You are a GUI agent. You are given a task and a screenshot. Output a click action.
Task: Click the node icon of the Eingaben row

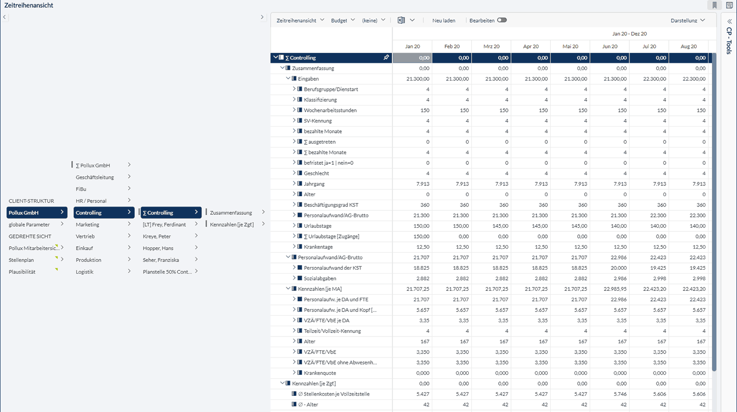(x=294, y=78)
